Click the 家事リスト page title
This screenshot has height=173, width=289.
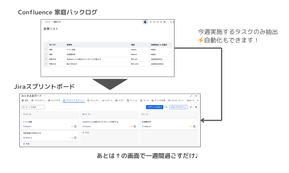pos(51,29)
